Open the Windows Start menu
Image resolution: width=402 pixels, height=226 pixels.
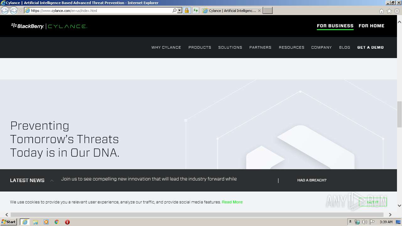click(9, 222)
